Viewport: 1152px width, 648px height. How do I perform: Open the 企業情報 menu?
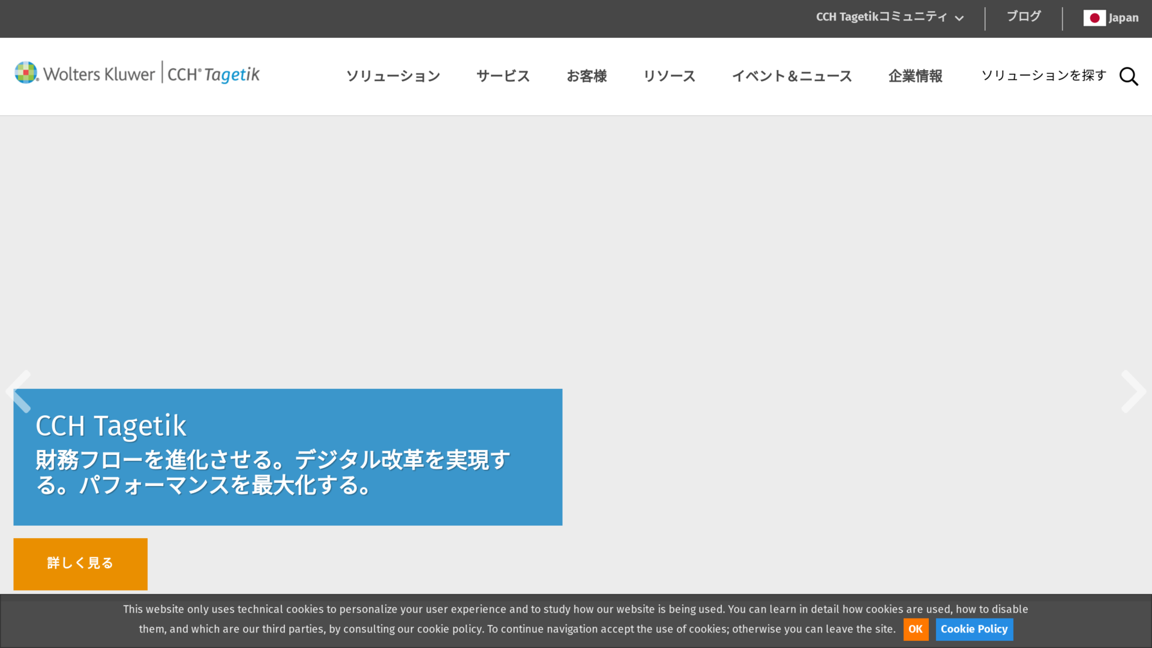(x=915, y=76)
